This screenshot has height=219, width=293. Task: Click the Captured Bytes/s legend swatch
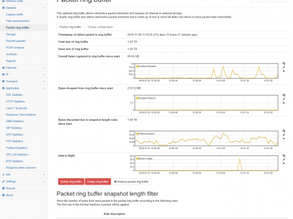137,67
